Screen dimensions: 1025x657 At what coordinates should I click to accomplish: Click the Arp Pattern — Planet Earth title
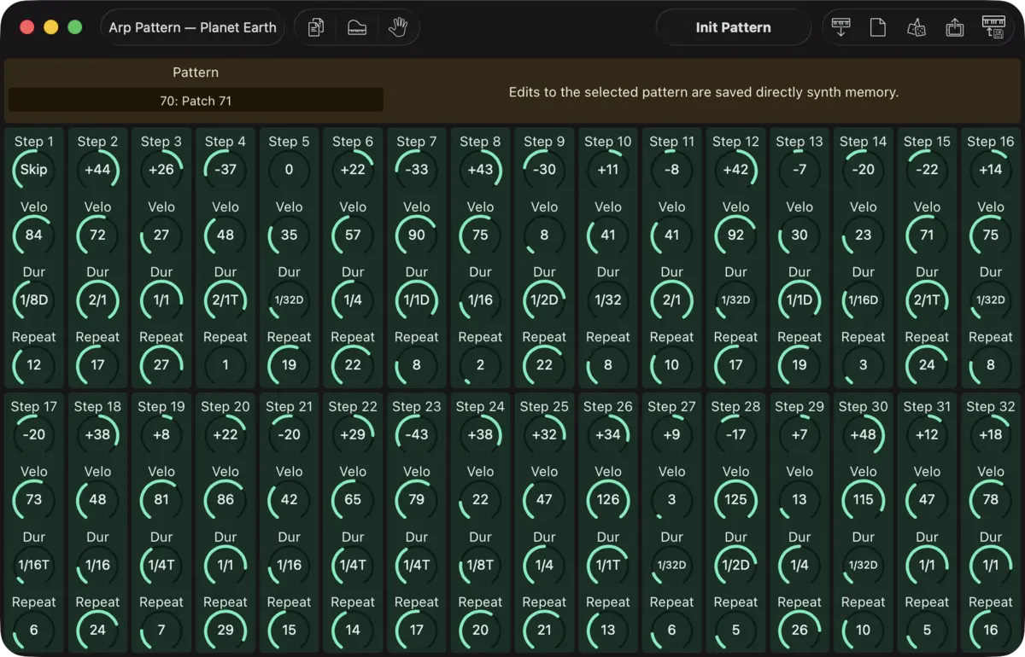point(192,27)
